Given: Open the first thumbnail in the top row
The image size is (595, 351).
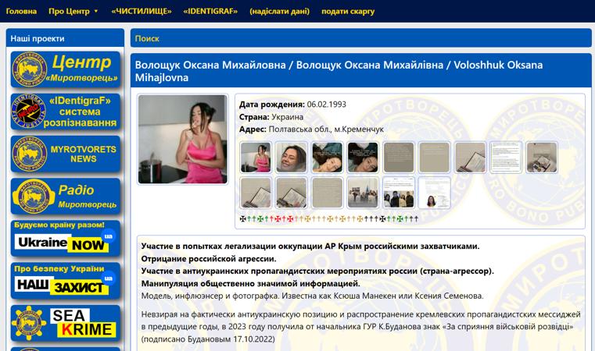Looking at the screenshot, I should click(256, 158).
